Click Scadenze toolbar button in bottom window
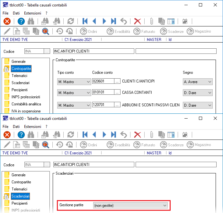The image size is (223, 213). pos(172,145)
